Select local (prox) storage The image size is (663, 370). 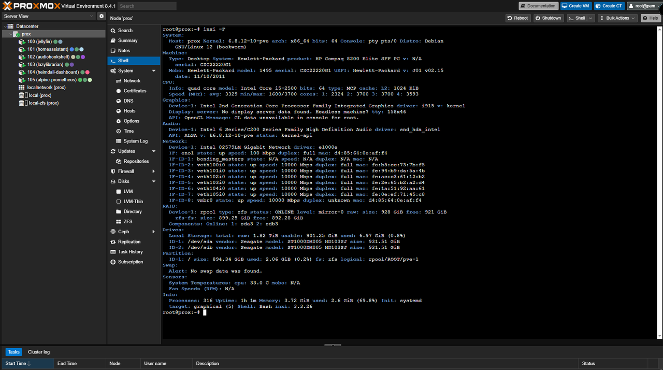point(40,95)
